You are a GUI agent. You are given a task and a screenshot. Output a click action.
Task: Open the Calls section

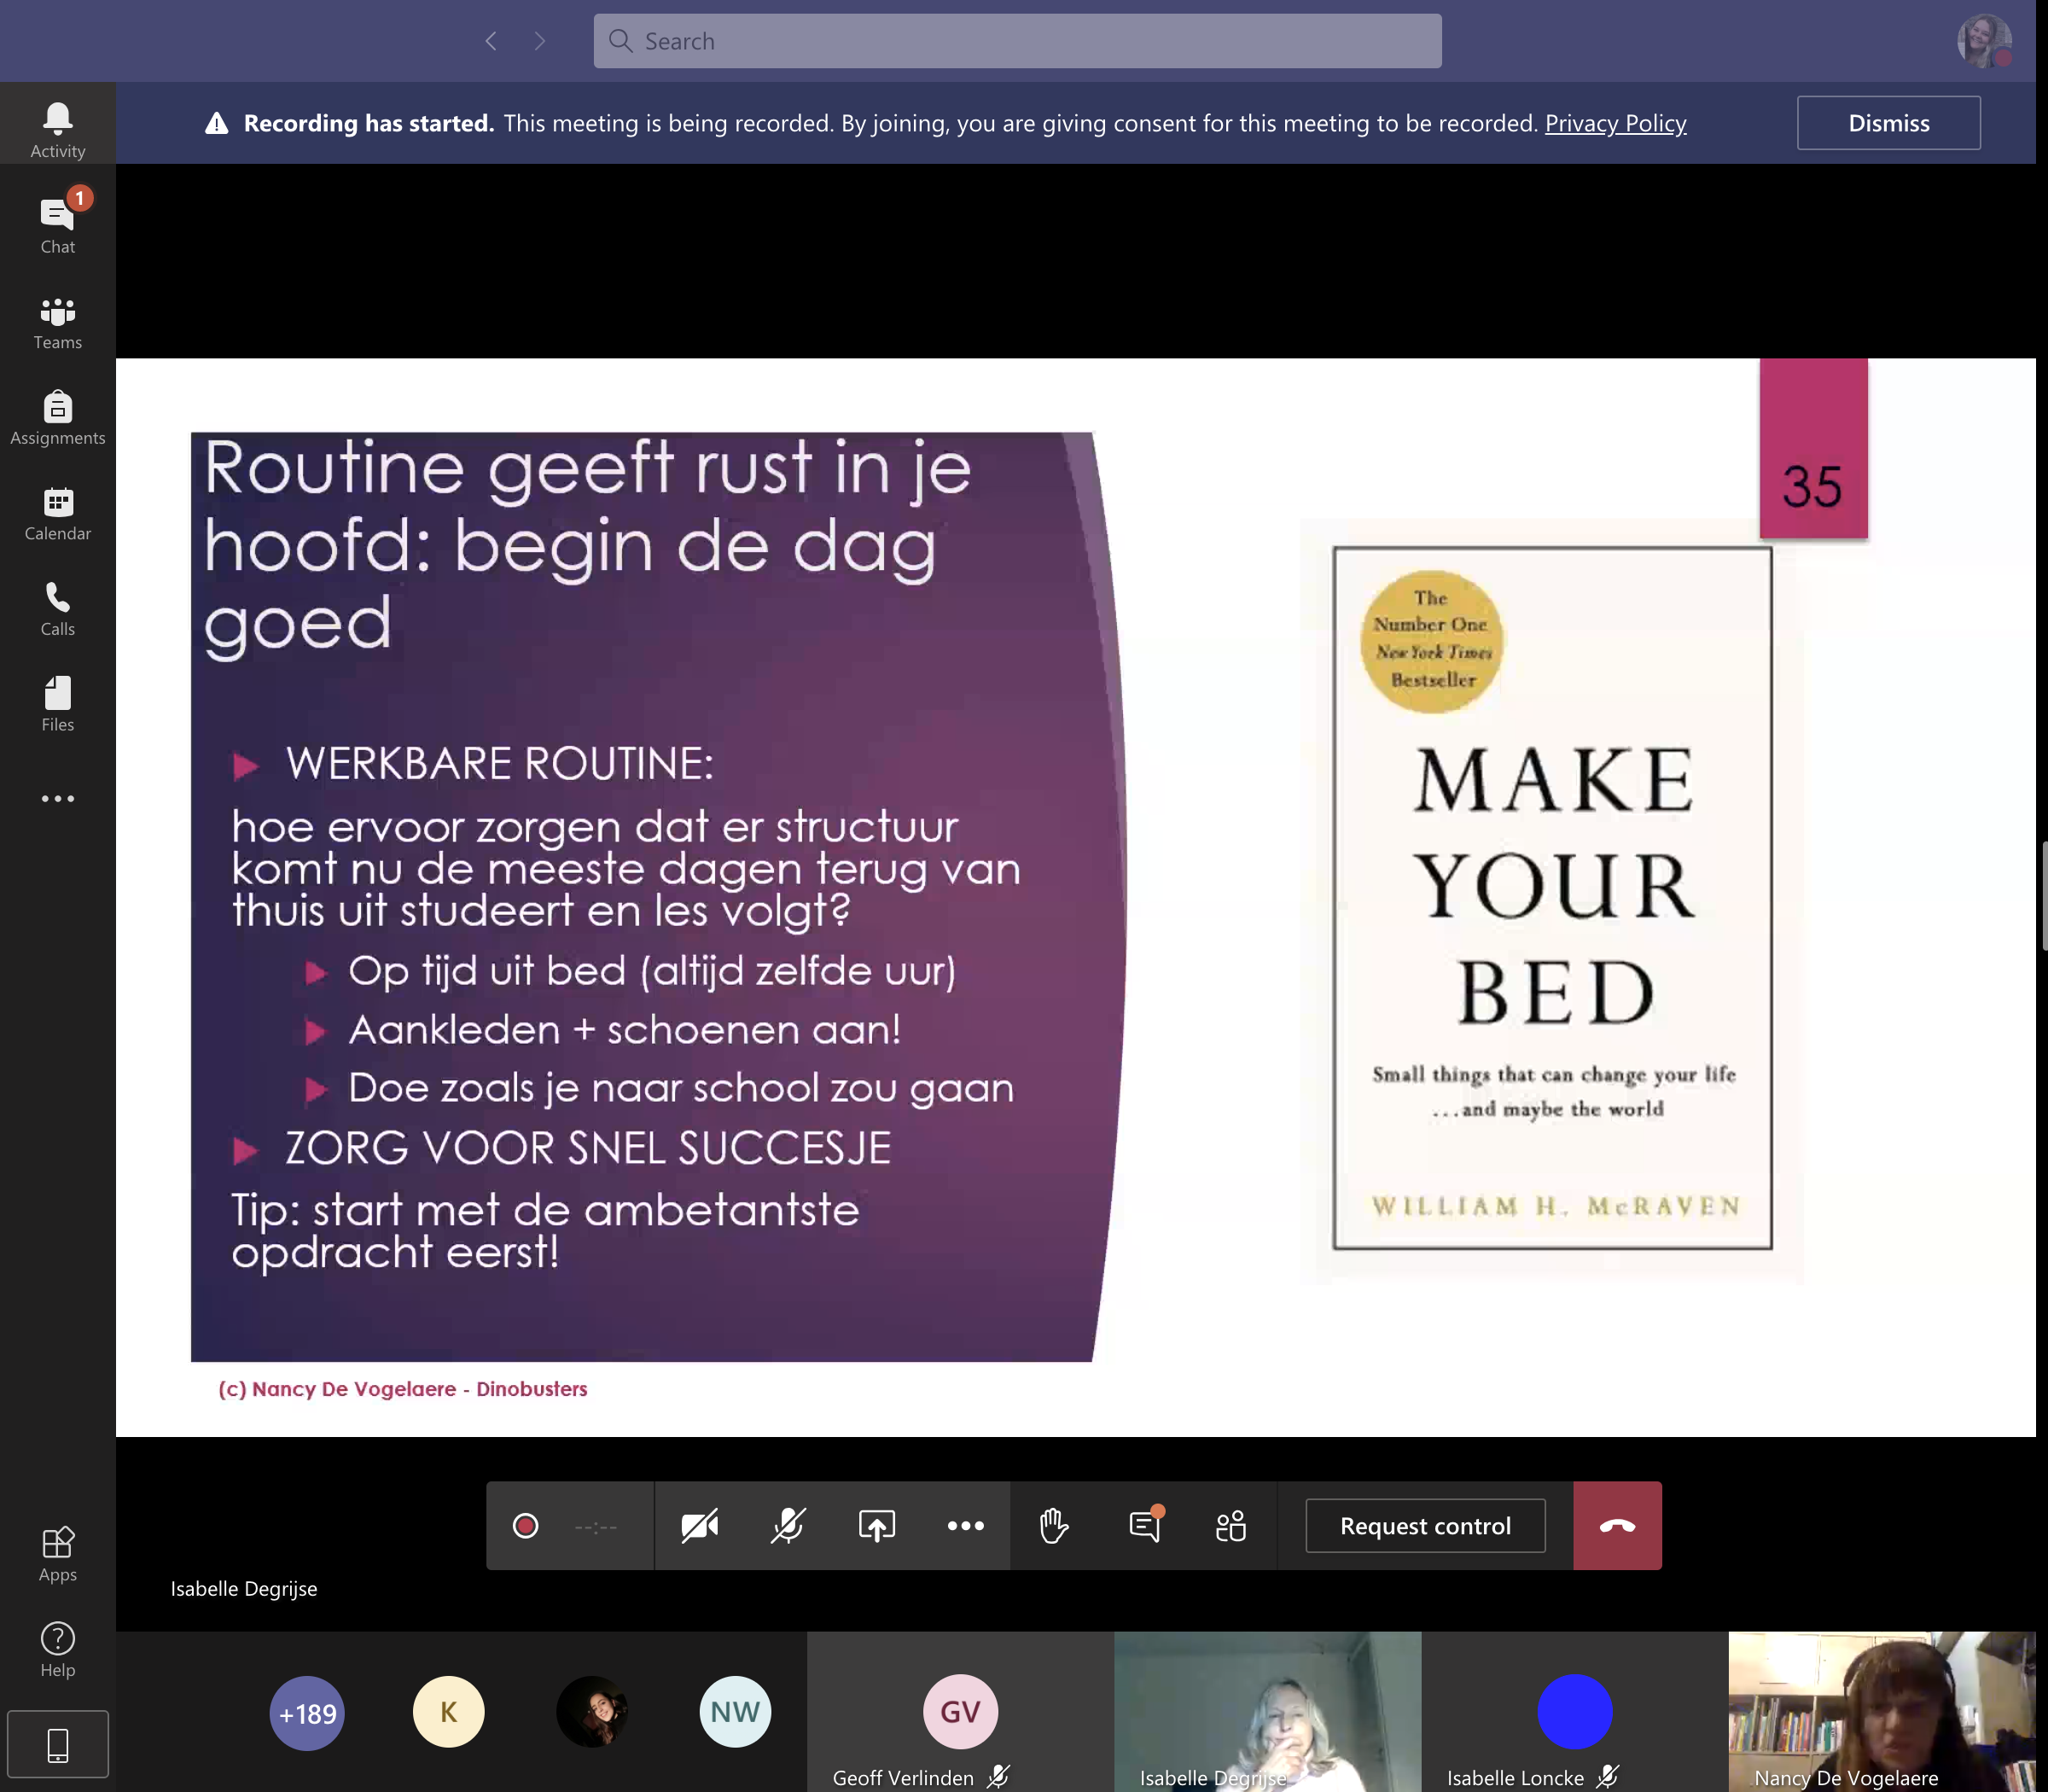57,608
